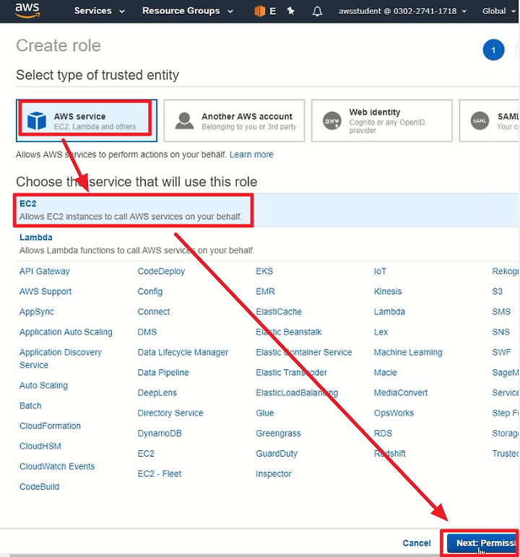Select ElastiCache service
Image resolution: width=520 pixels, height=557 pixels.
coord(279,312)
